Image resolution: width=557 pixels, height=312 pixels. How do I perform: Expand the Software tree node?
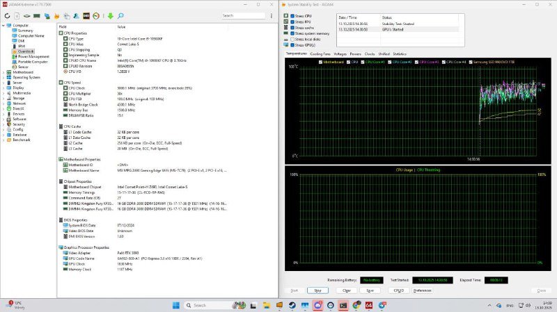3,119
